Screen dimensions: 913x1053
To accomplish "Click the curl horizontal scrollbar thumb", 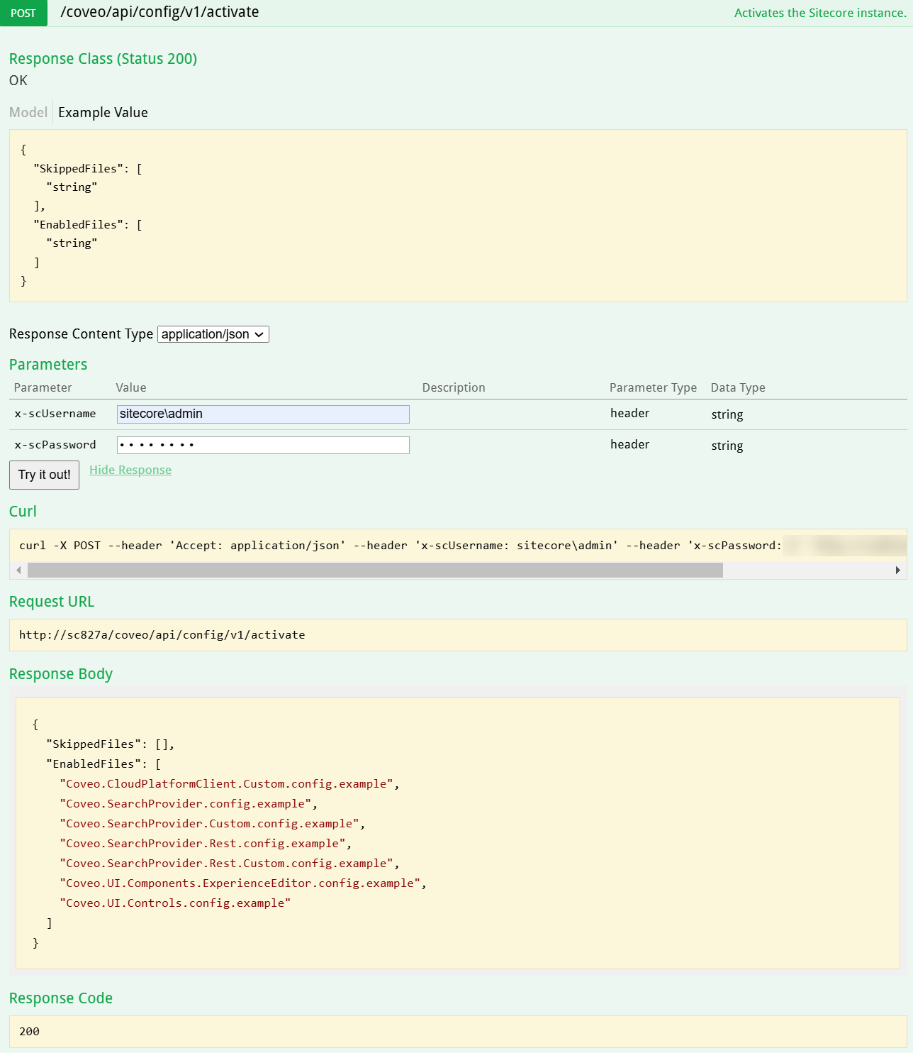I will click(x=375, y=570).
